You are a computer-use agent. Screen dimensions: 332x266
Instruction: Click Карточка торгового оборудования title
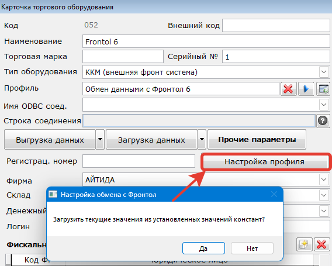tap(57, 7)
